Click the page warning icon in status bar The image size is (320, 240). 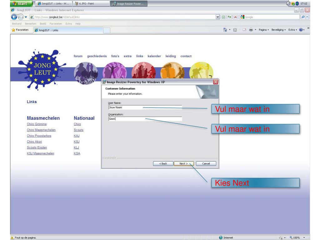[12, 237]
